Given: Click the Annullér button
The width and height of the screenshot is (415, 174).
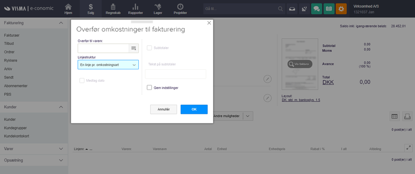Looking at the screenshot, I should (164, 109).
